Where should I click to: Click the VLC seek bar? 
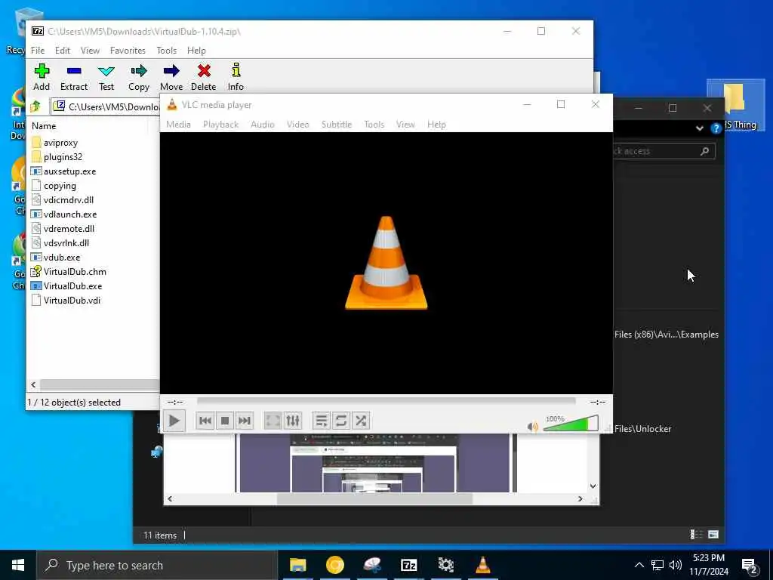(x=386, y=402)
